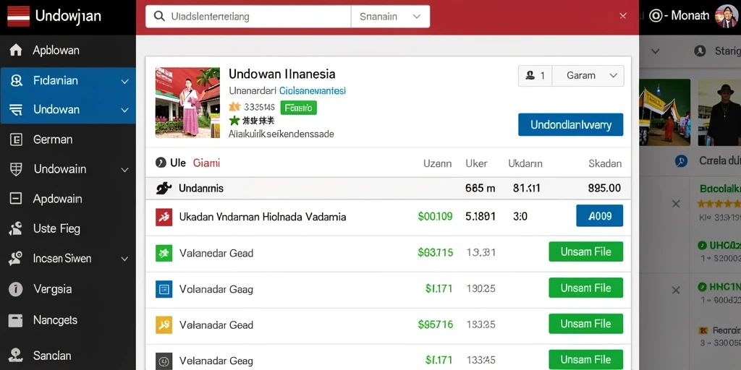
Task: Click the Ukdarin column header
Action: coord(525,164)
